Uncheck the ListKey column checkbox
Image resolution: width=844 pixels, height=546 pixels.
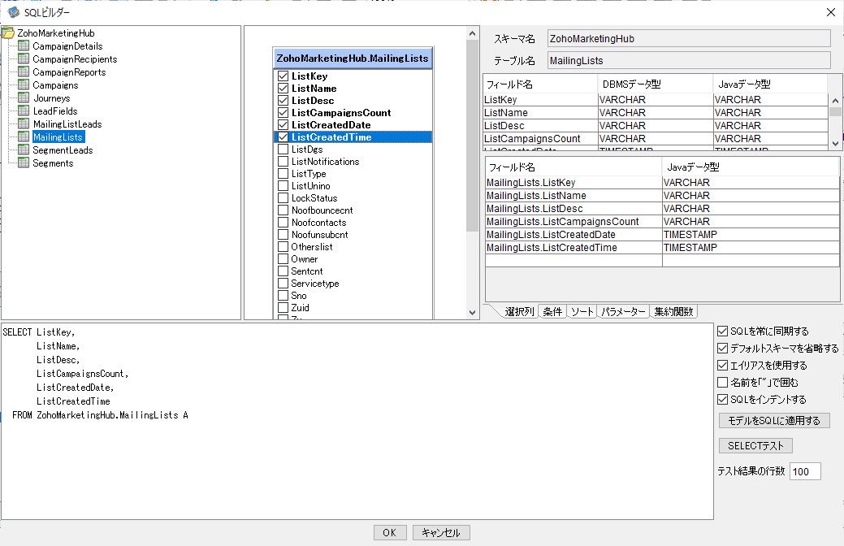tap(283, 76)
